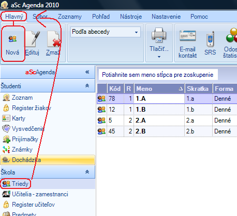Click the code cell 78
The height and width of the screenshot is (216, 237).
click(115, 99)
